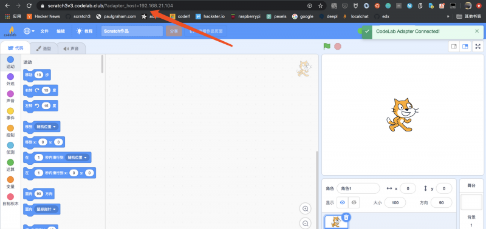
Task: Switch to large stage layout
Action: pos(465,47)
